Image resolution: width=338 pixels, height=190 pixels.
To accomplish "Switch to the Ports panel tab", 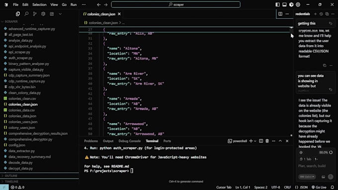I will click(x=167, y=141).
